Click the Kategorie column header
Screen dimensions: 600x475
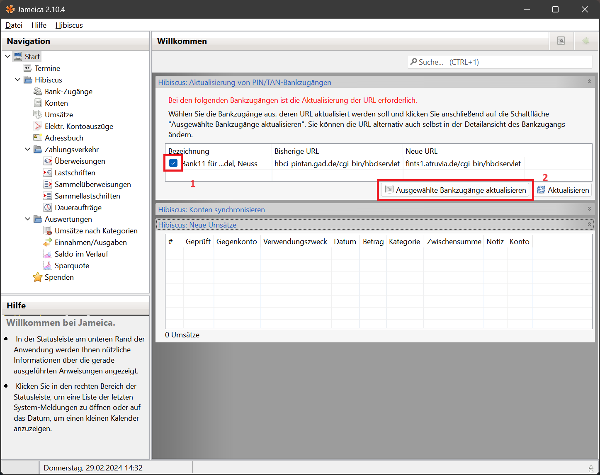(404, 241)
